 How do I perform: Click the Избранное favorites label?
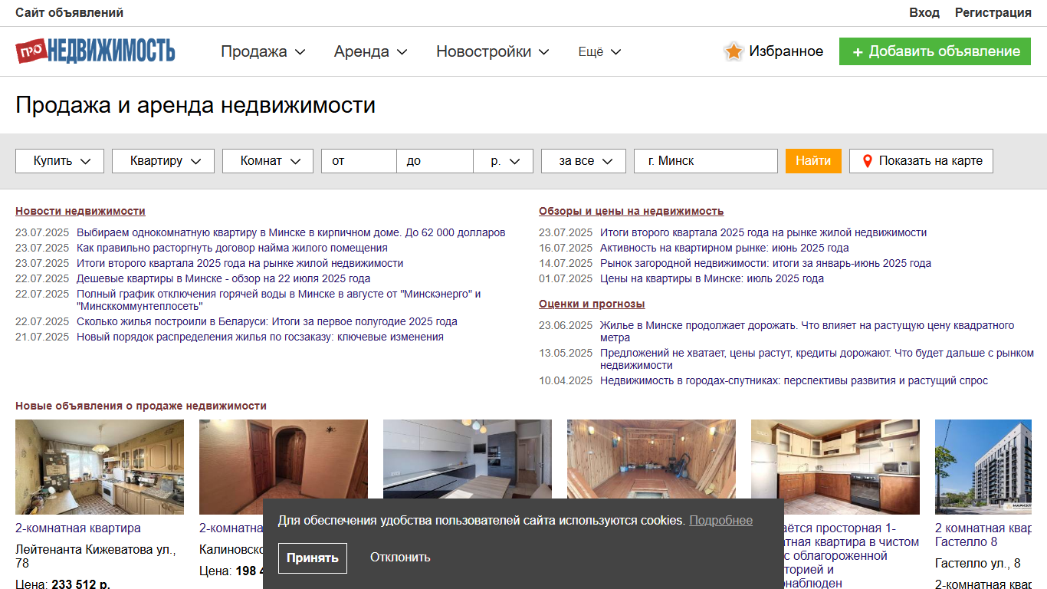(786, 51)
